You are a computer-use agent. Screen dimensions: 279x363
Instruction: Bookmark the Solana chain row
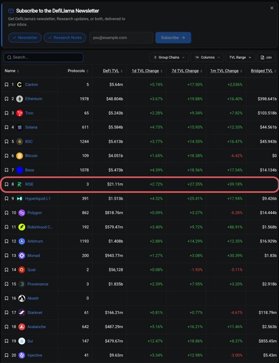click(x=6, y=128)
